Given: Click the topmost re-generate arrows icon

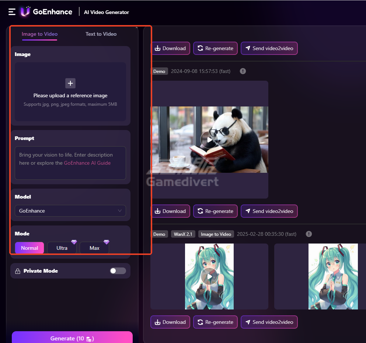Looking at the screenshot, I should click(200, 48).
